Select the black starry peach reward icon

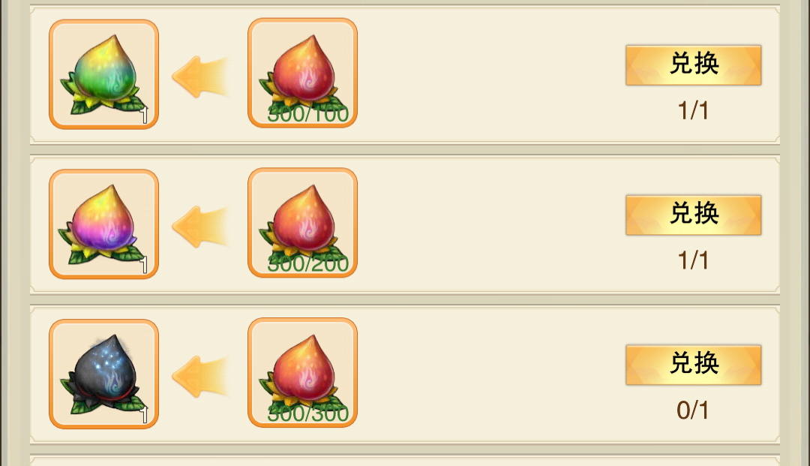pos(103,374)
